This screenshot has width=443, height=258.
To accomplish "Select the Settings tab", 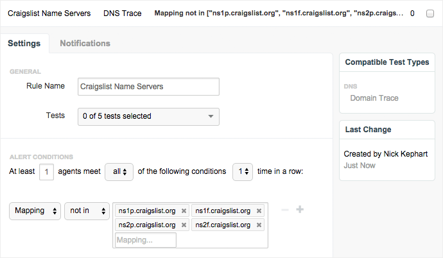I will (x=24, y=43).
